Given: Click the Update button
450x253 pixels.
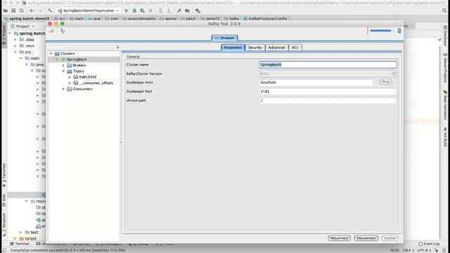Looking at the screenshot, I should point(390,238).
